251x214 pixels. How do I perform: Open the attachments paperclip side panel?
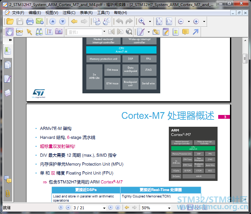[8, 194]
